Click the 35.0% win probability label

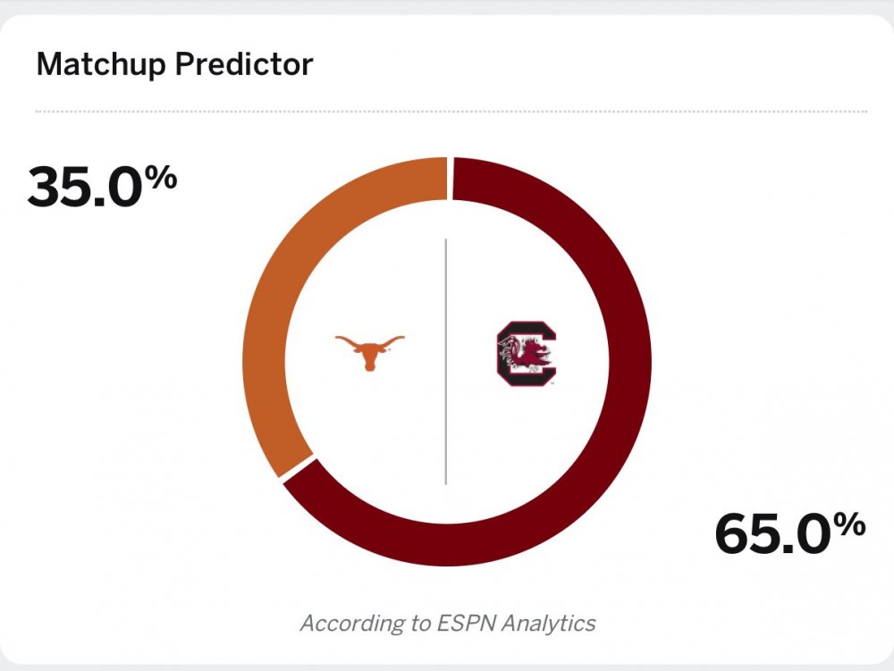point(101,185)
